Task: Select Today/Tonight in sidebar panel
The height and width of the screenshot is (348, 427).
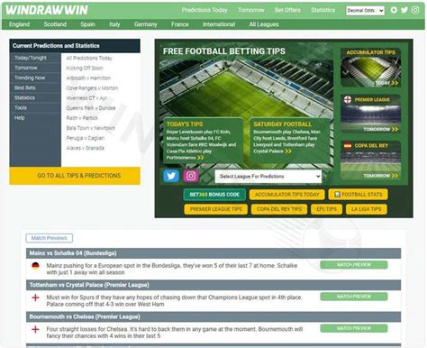Action: (x=35, y=58)
